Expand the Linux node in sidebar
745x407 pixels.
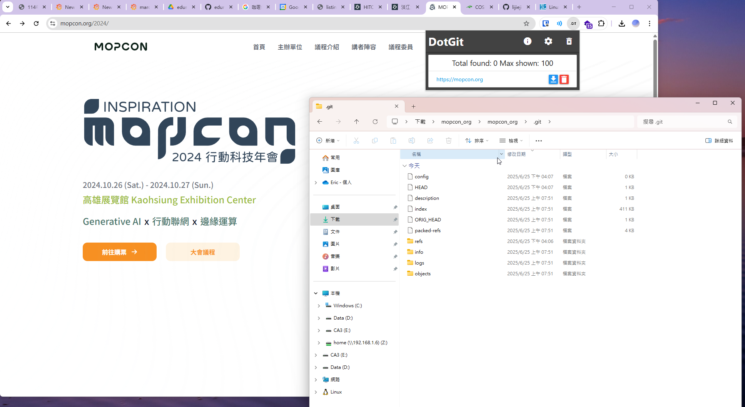coord(316,392)
